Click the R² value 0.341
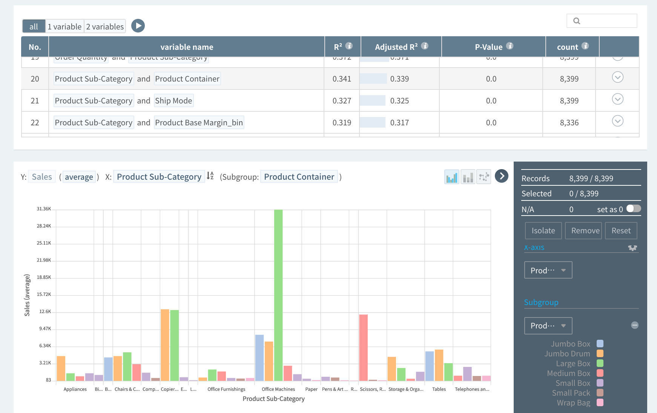This screenshot has width=657, height=413. (342, 79)
